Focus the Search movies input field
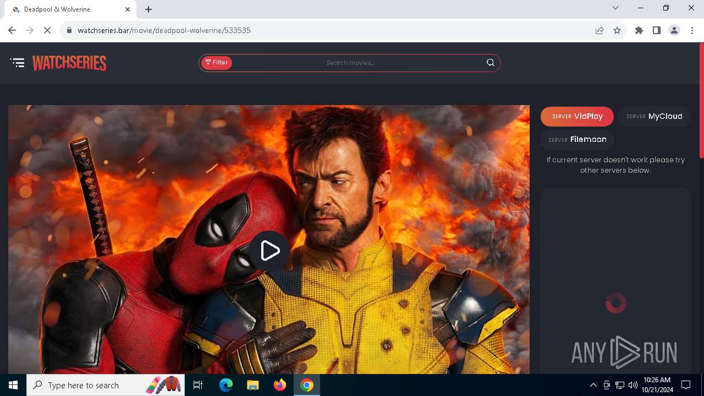Screen dimensions: 704x396 pyautogui.click(x=351, y=63)
